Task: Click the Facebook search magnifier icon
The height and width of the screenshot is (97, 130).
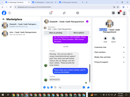Action: click(9, 13)
